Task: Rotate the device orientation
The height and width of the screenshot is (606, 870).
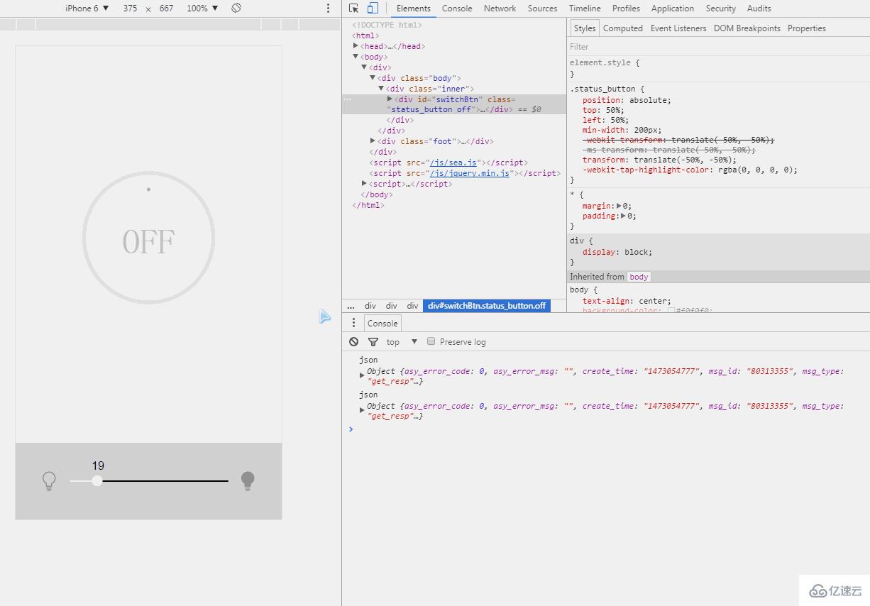Action: (x=236, y=8)
